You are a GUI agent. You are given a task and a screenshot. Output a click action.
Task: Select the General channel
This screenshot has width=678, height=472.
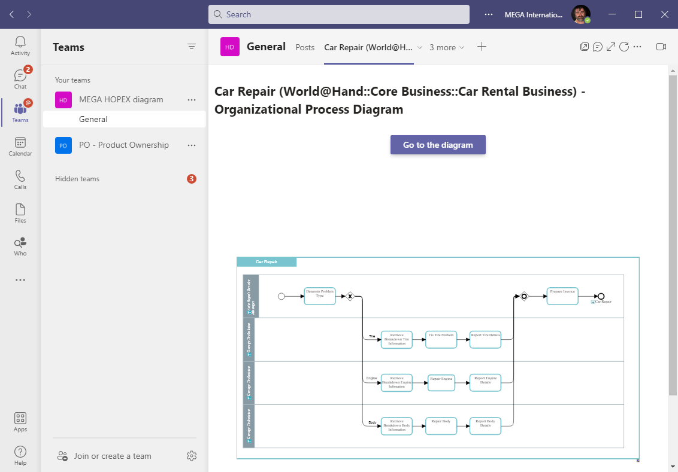[93, 119]
